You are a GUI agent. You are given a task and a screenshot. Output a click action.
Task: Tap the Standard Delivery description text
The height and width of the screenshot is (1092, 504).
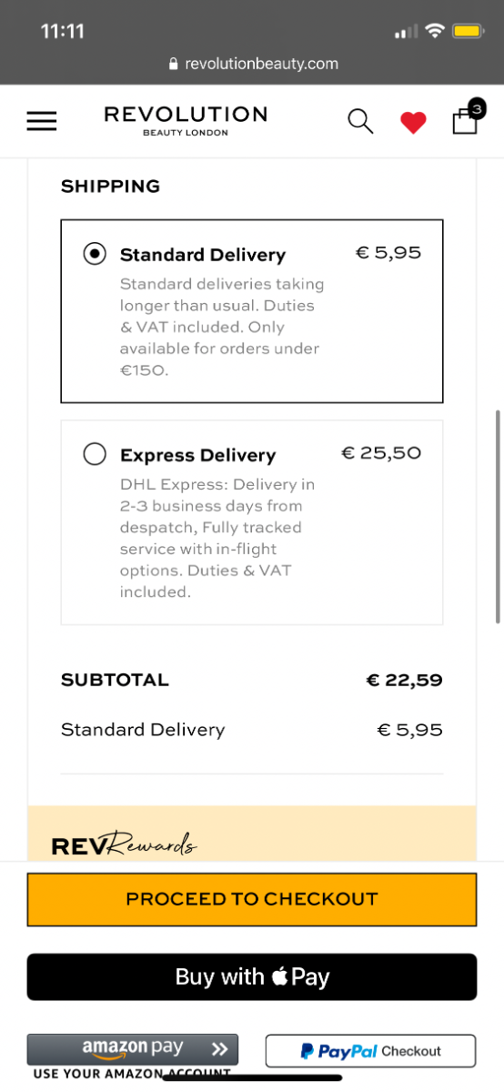(222, 327)
